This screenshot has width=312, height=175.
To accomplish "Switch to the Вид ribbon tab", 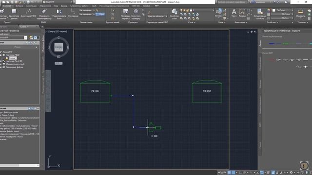I will (x=56, y=6).
